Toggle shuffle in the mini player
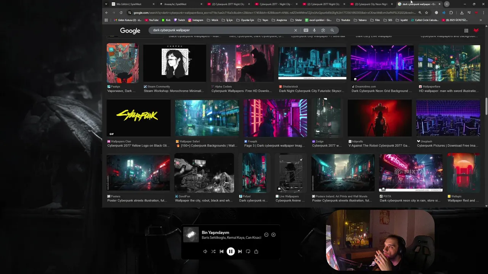 pos(213,251)
